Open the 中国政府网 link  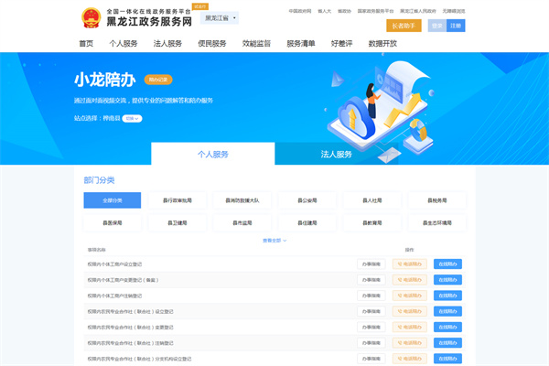click(x=300, y=11)
